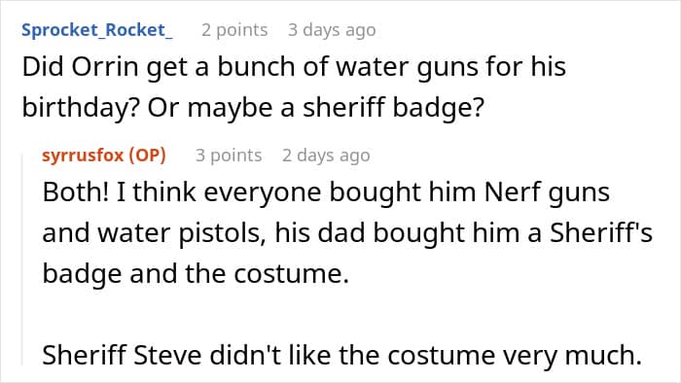Screen dimensions: 681x383
Task: Click the word Orrin in the comment
Action: click(x=105, y=67)
